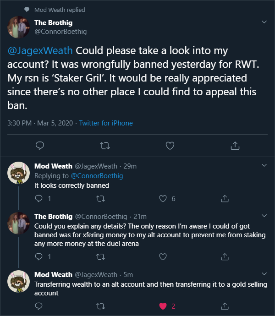Reply to "It looks correctly banned" tweet
This screenshot has width=275, height=316.
38,199
